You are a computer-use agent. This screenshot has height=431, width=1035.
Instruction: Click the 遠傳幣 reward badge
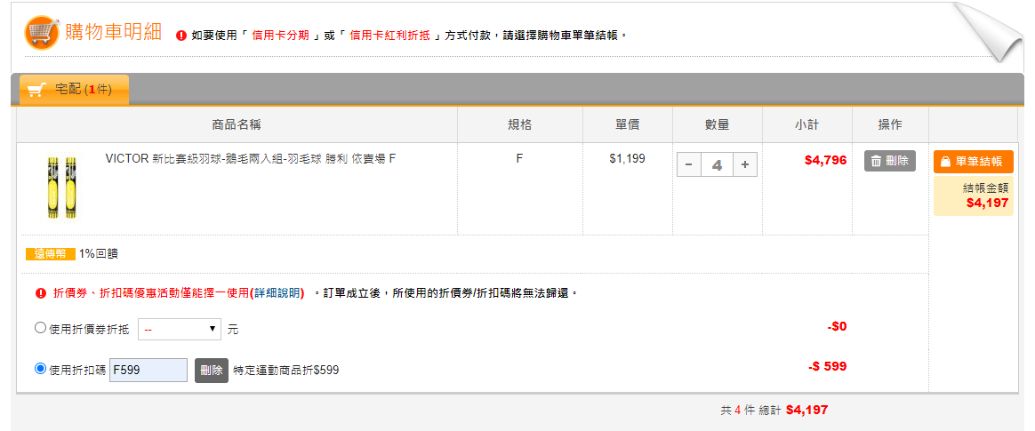pyautogui.click(x=50, y=253)
